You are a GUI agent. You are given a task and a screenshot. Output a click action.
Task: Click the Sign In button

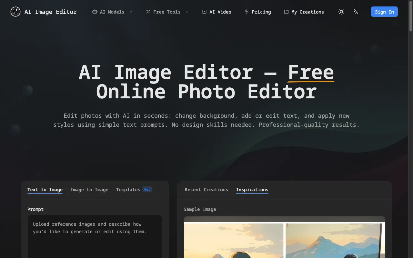pyautogui.click(x=384, y=12)
